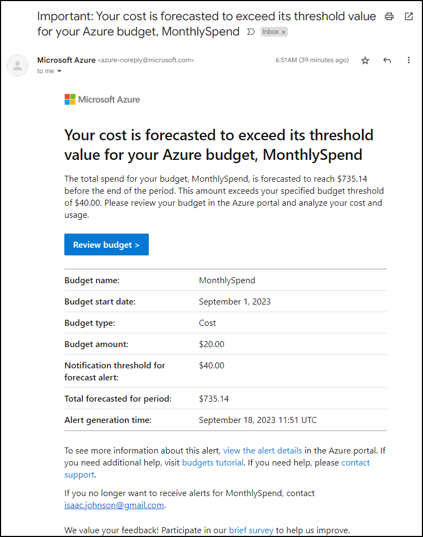Toggle the importance marker beside subject
The height and width of the screenshot is (537, 423).
(x=251, y=32)
